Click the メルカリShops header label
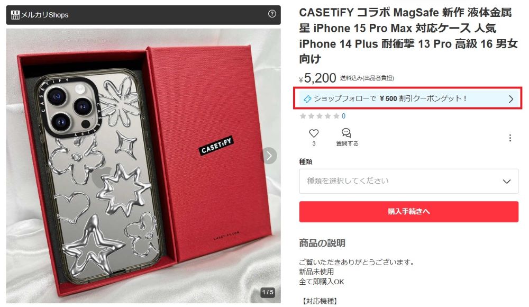Image resolution: width=529 pixels, height=307 pixels. pyautogui.click(x=44, y=15)
